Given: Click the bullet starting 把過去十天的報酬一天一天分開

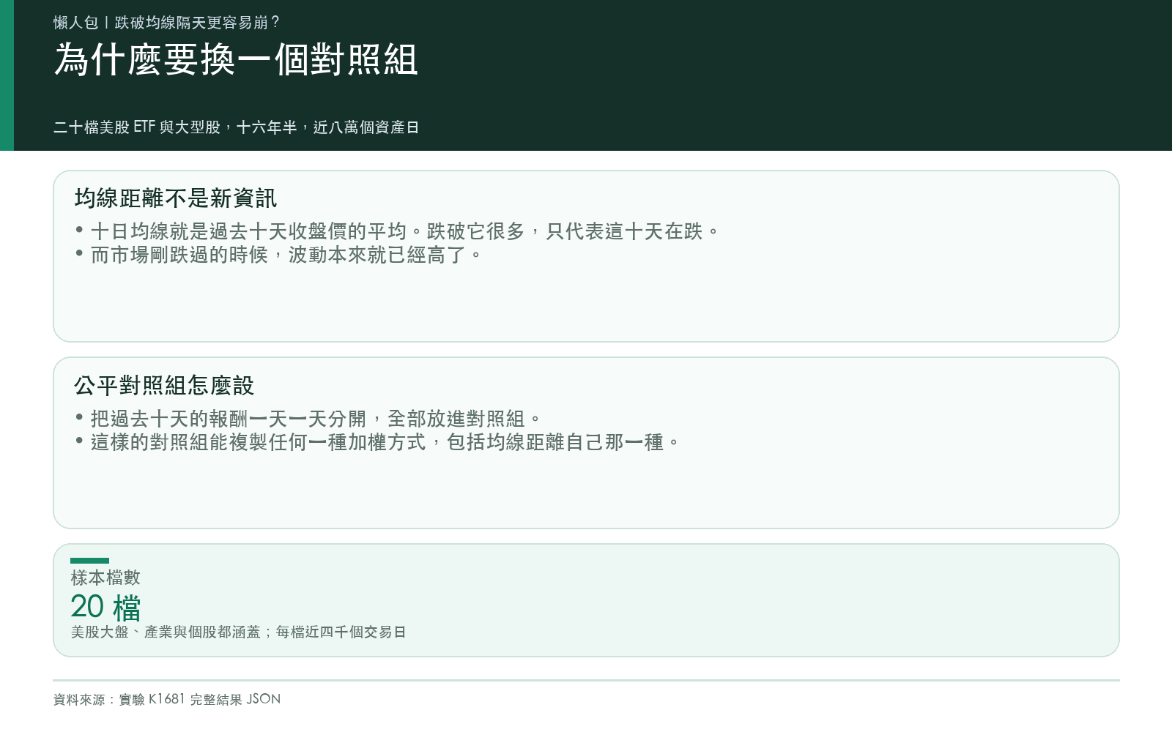Looking at the screenshot, I should click(x=308, y=419).
